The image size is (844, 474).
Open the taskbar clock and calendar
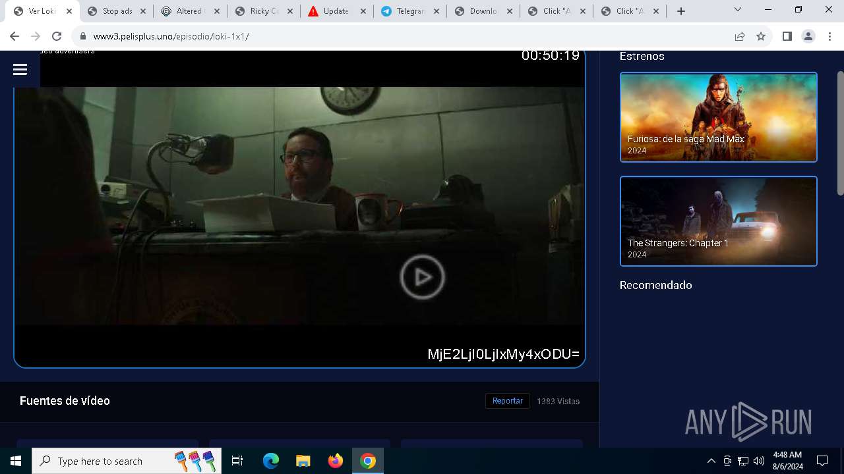coord(787,461)
